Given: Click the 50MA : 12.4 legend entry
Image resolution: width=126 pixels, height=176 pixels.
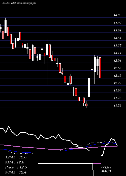Looking at the screenshot, I should (16, 172).
